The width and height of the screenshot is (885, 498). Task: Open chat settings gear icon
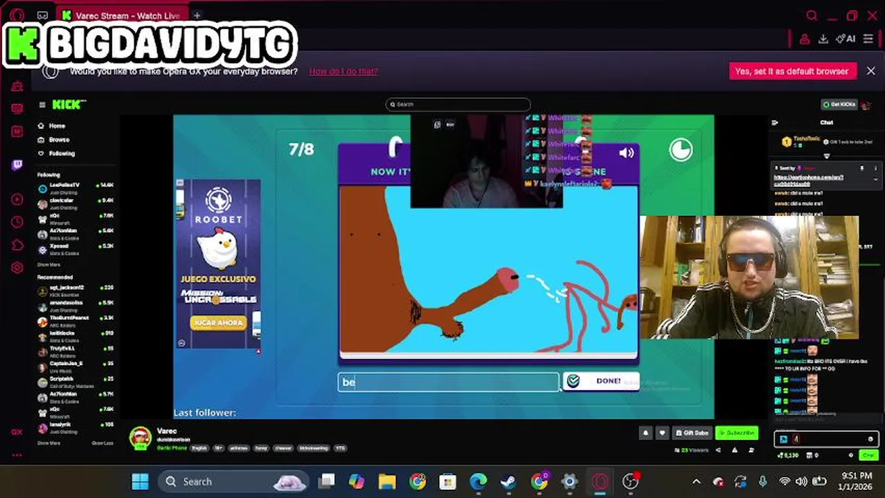point(851,455)
